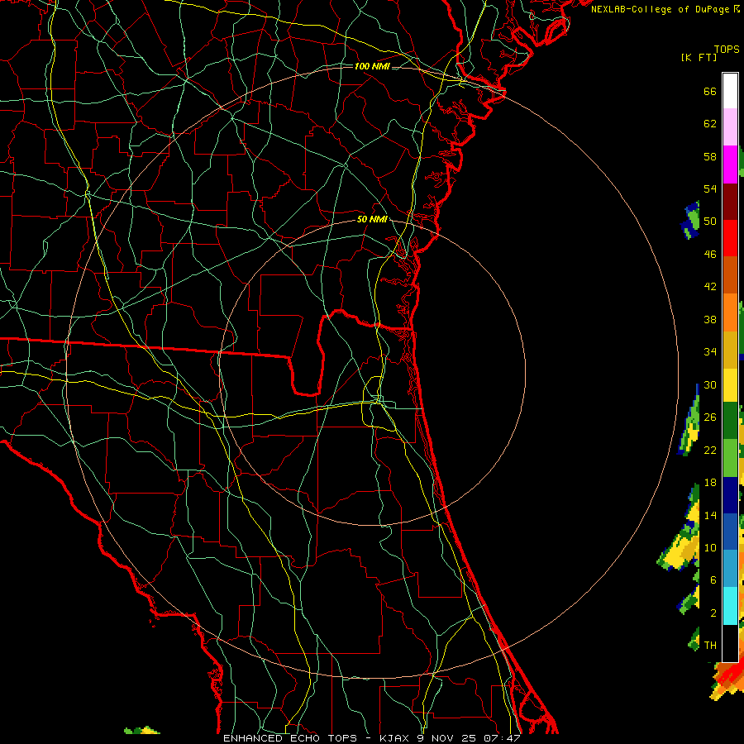The width and height of the screenshot is (744, 744).
Task: Click the 'KJAX' radar site identifier
Action: 395,738
